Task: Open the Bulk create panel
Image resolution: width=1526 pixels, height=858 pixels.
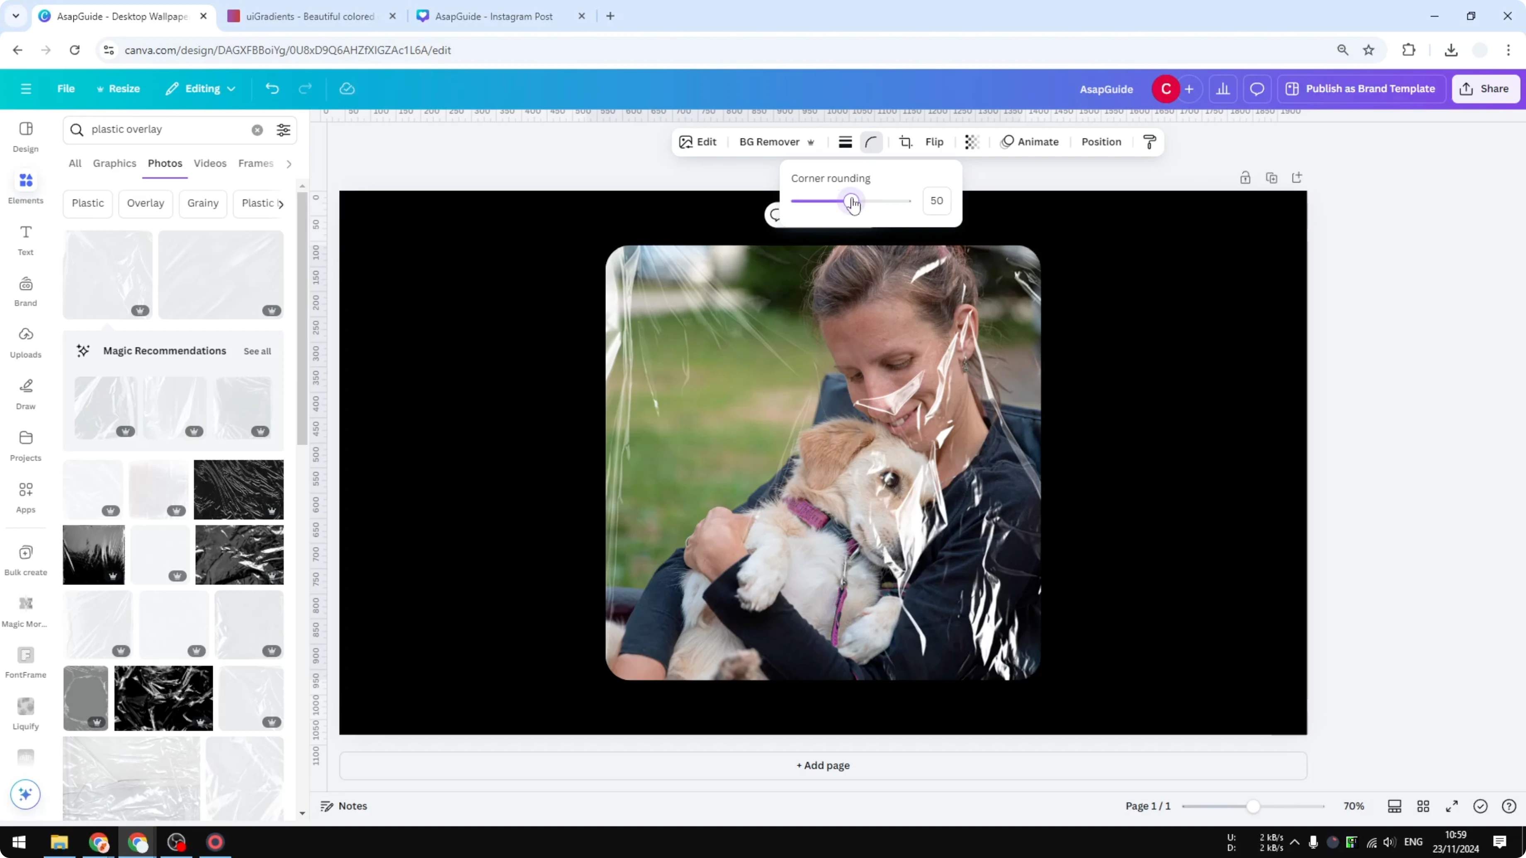Action: pyautogui.click(x=25, y=559)
